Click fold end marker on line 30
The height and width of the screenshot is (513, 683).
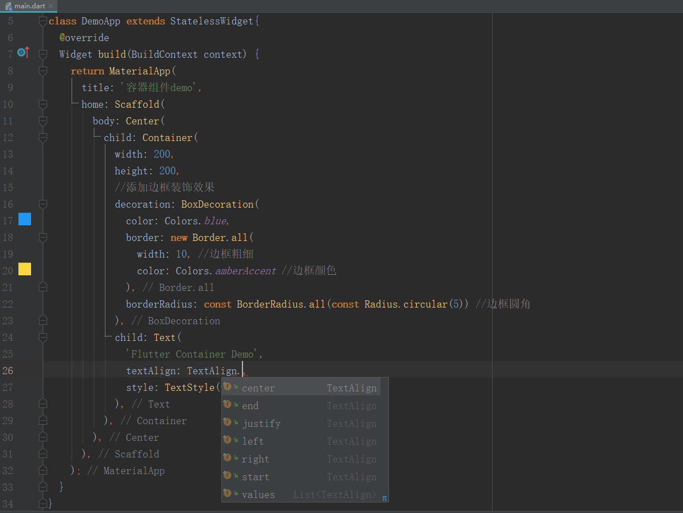point(43,437)
